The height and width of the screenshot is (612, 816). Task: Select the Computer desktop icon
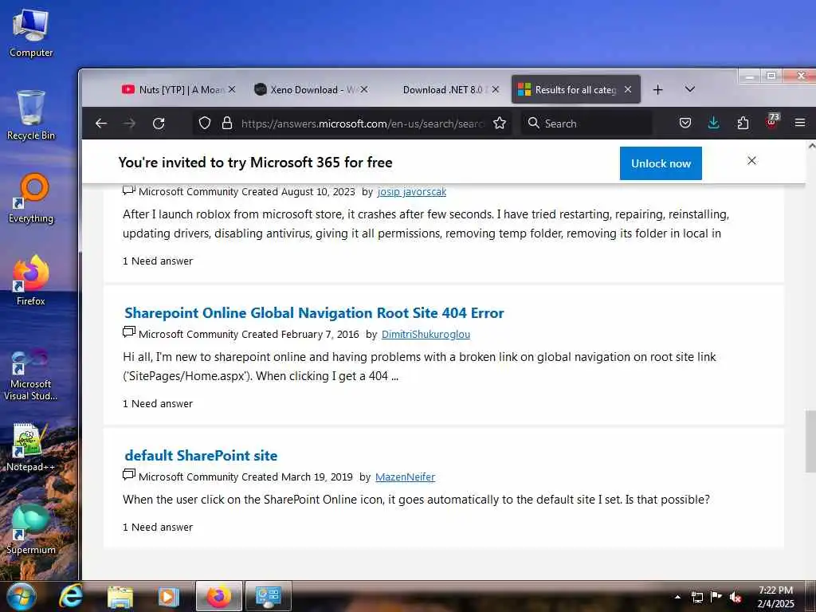point(31,34)
